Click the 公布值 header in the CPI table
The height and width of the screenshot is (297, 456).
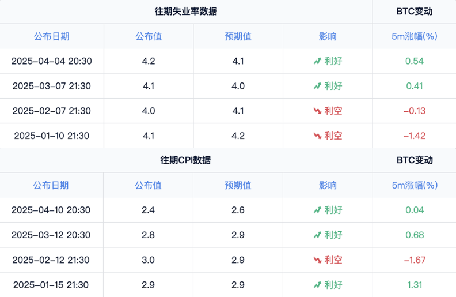[148, 185]
